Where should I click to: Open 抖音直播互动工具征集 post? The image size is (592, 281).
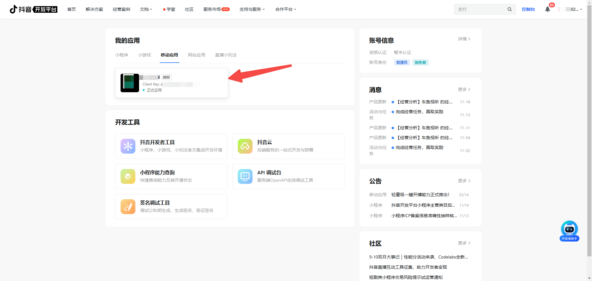pyautogui.click(x=408, y=267)
